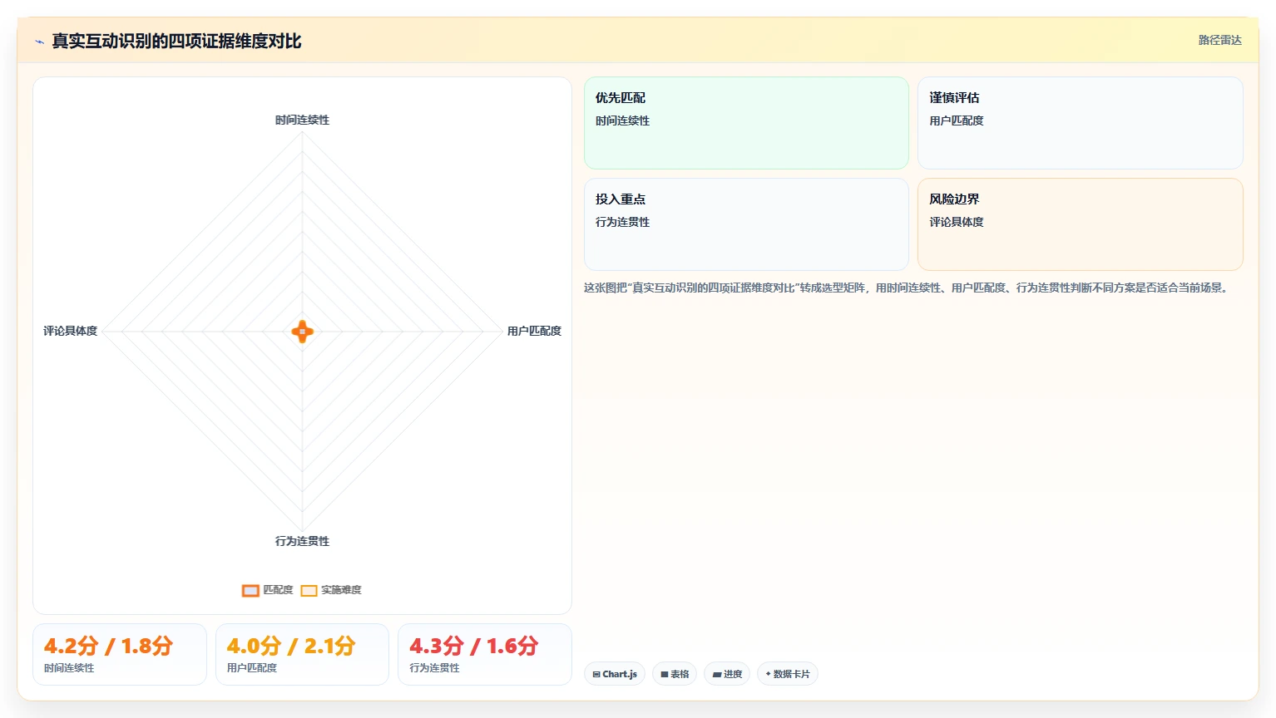The image size is (1276, 718).
Task: Click the 用户匹配度 radar axis label
Action: click(534, 331)
